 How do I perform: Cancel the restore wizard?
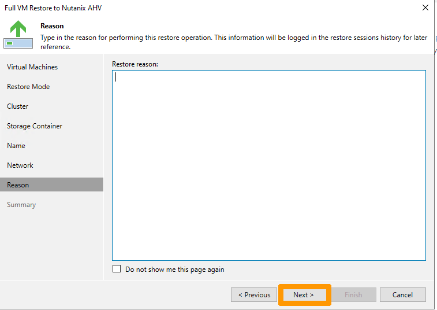[403, 294]
